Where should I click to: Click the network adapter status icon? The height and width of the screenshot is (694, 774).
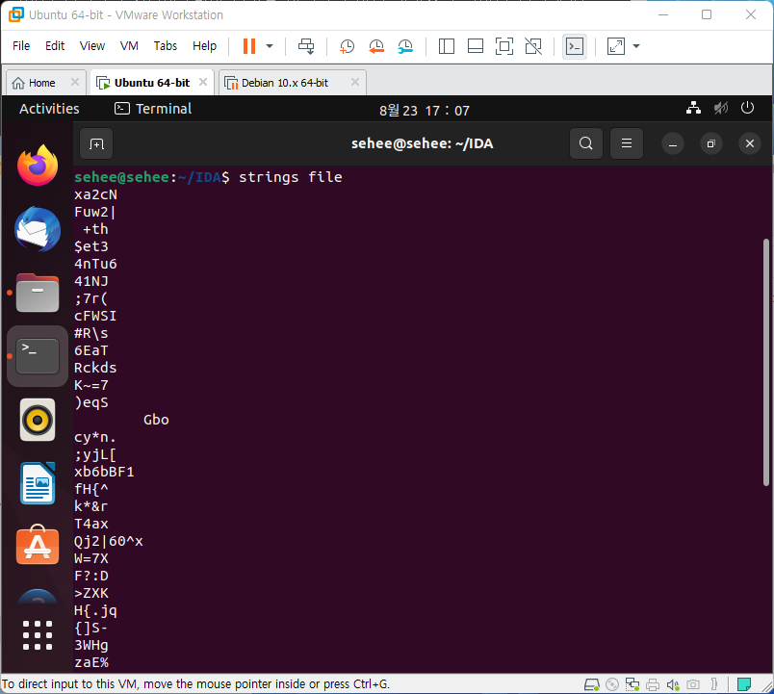click(632, 684)
